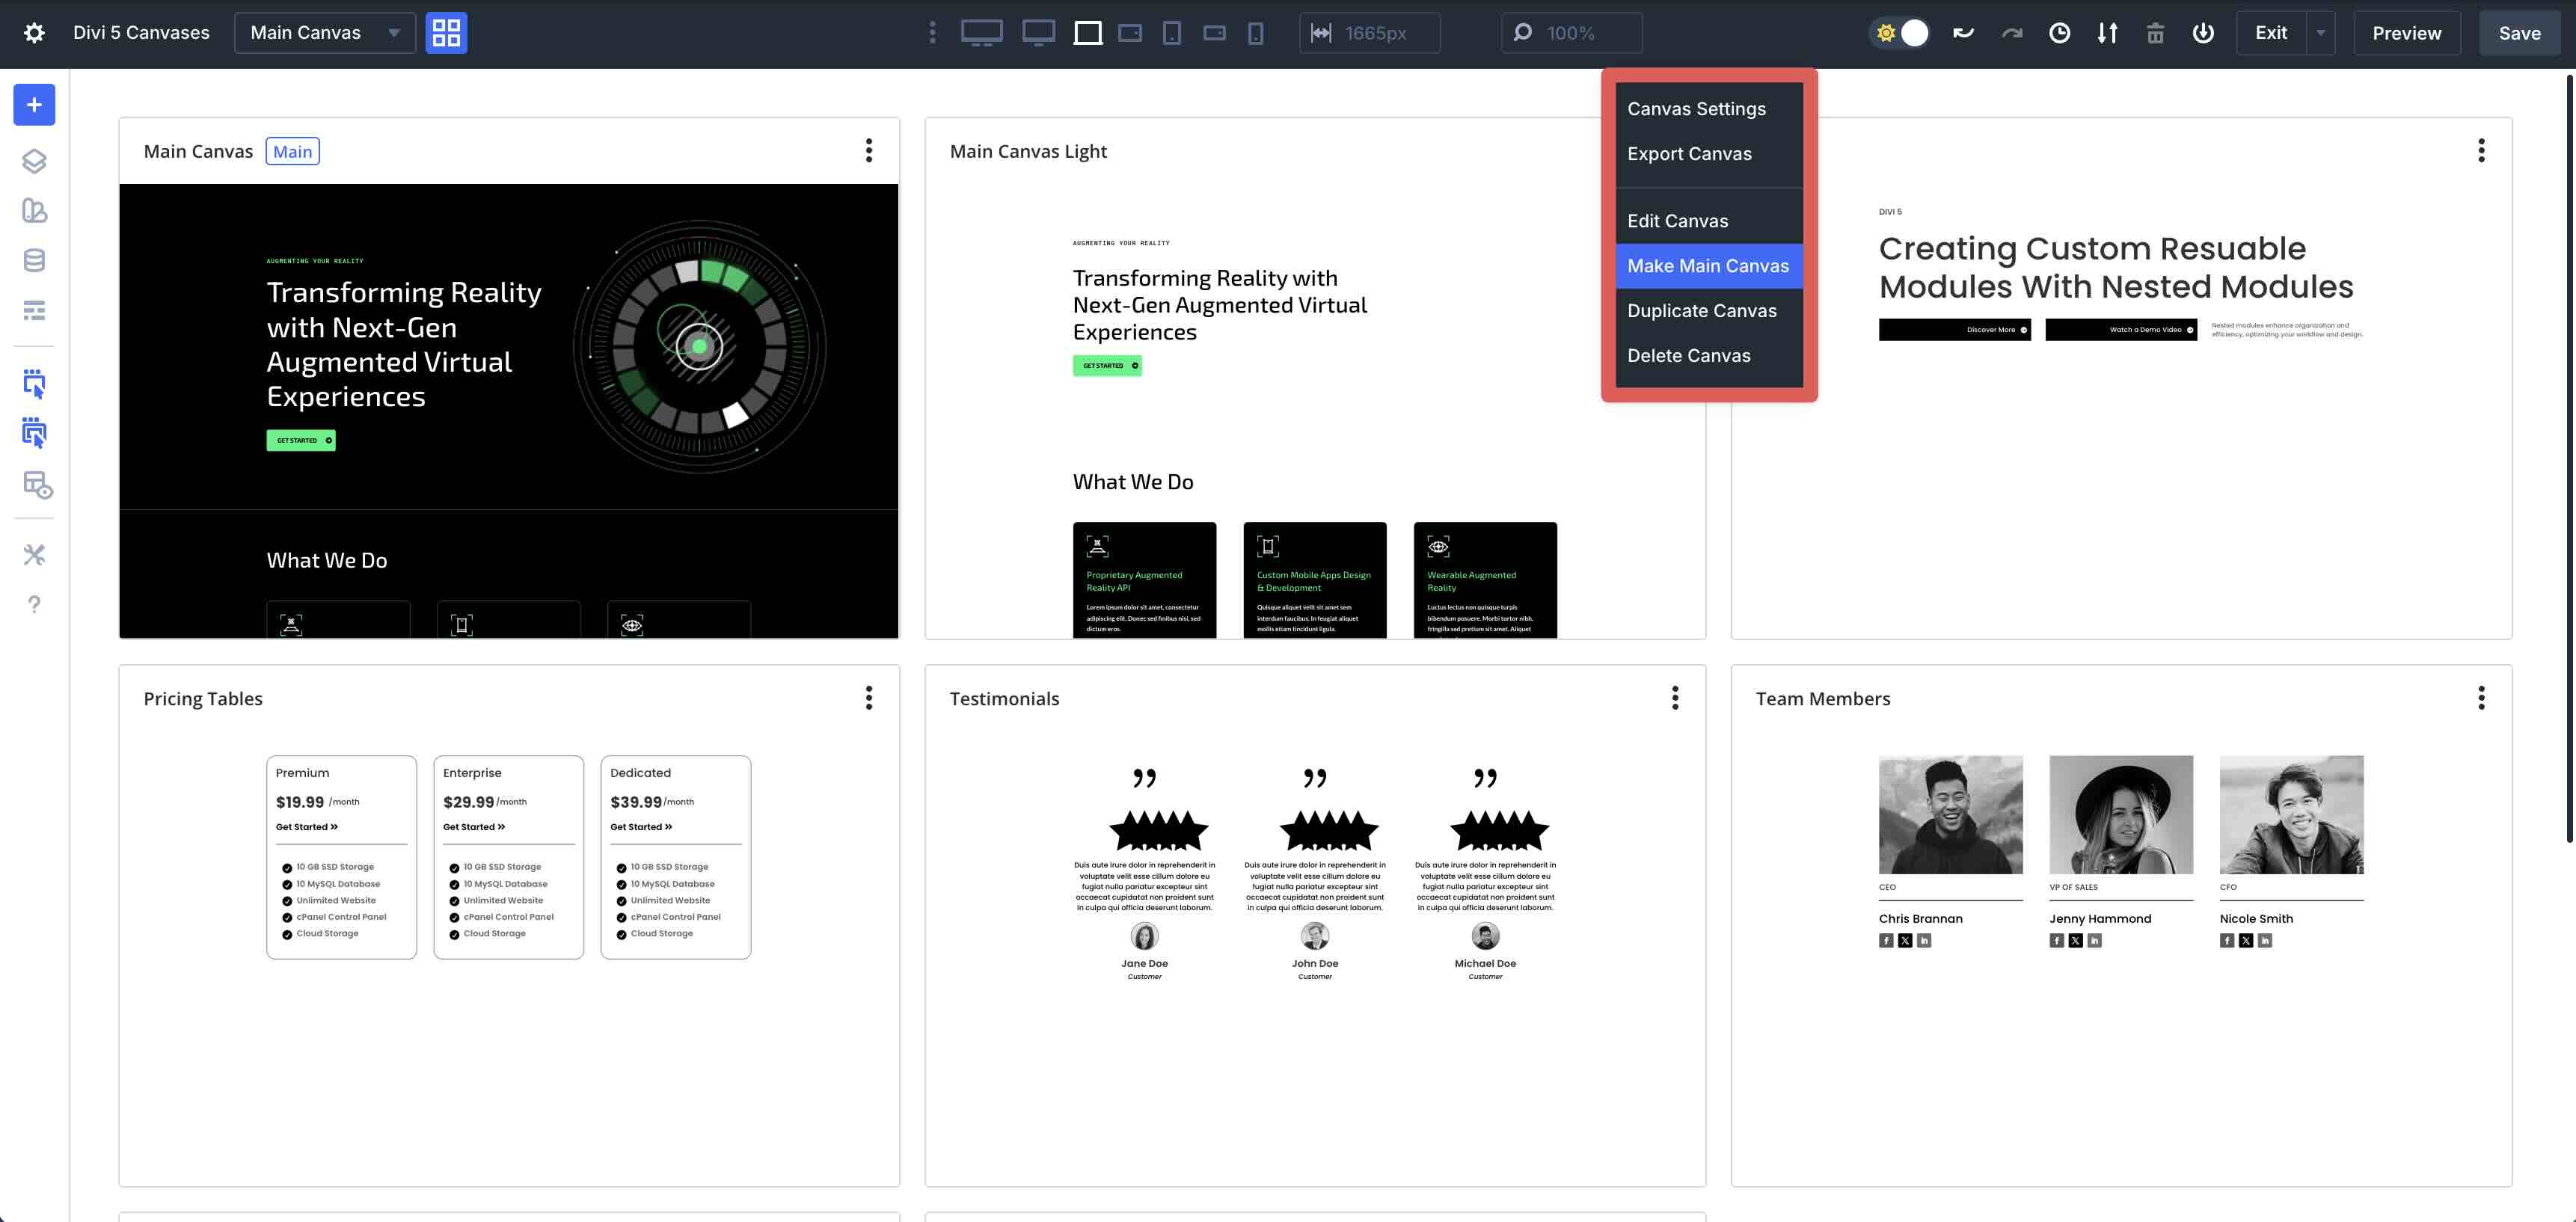Screen dimensions: 2576x1222
Task: Select Duplicate Canvas in the menu
Action: click(1702, 311)
